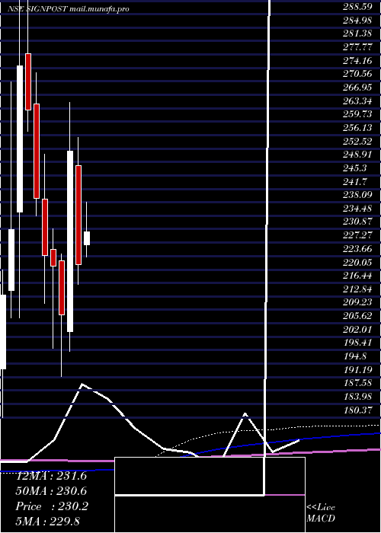Select the 209.23 price axis label
Viewport: 381px width, 533px height.
coord(357,302)
